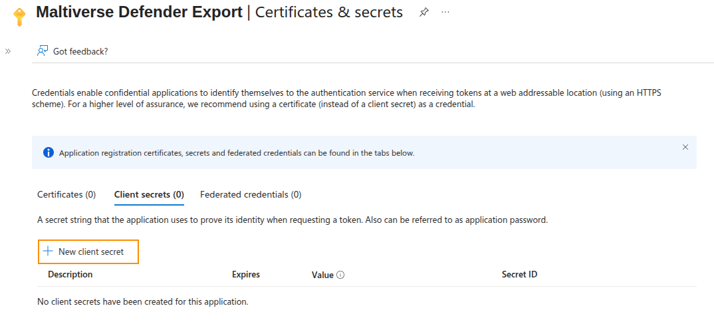Open the more options ellipsis in header

(x=445, y=13)
